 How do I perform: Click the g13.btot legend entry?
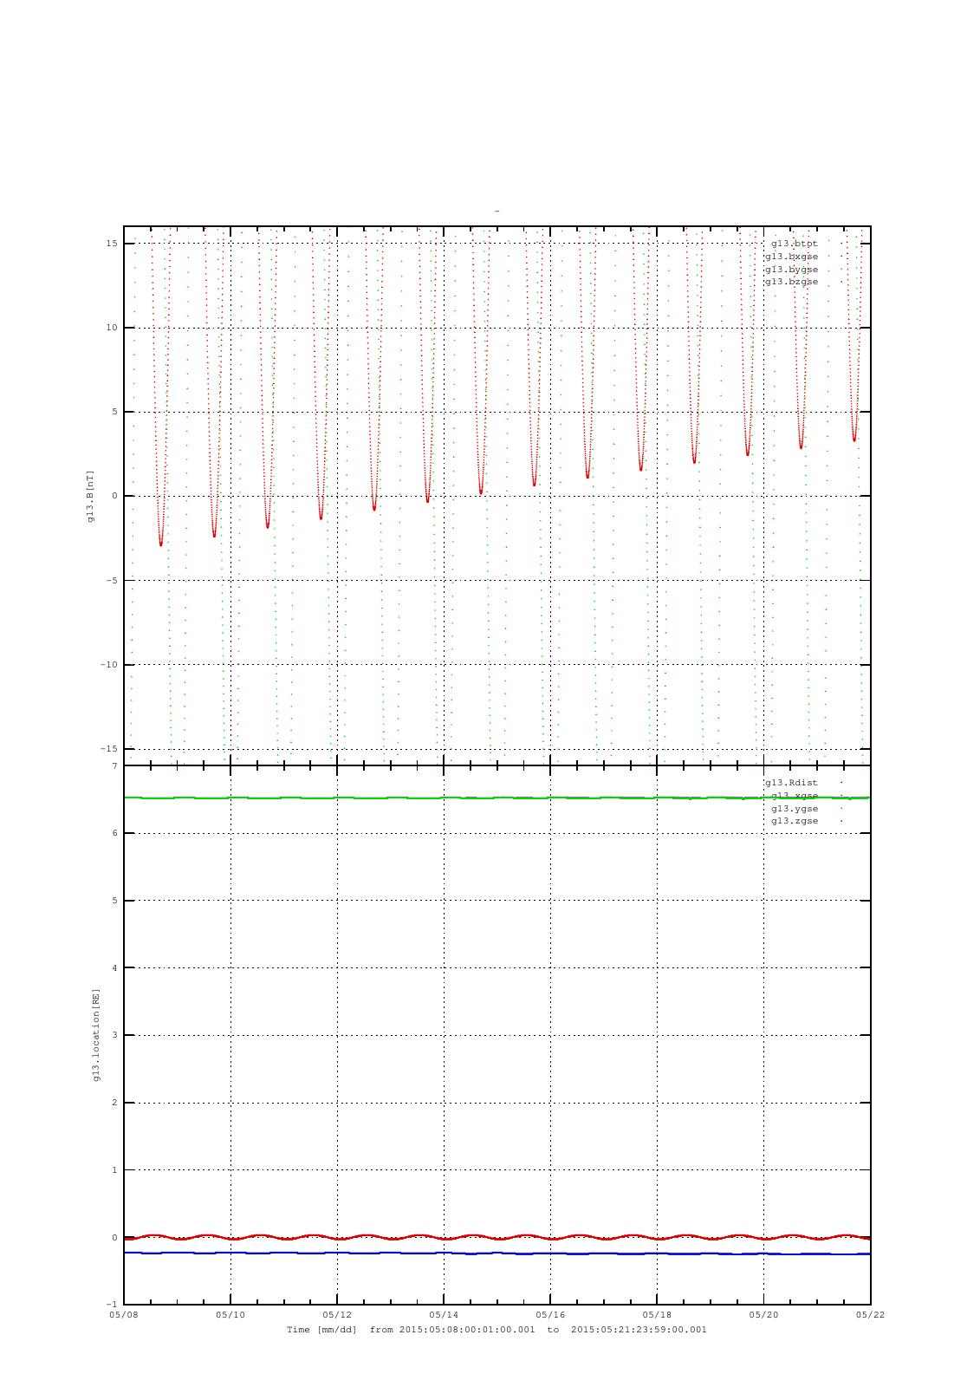point(795,244)
